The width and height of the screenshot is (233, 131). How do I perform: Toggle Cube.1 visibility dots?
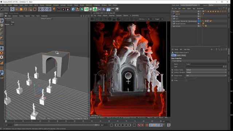[200, 11]
